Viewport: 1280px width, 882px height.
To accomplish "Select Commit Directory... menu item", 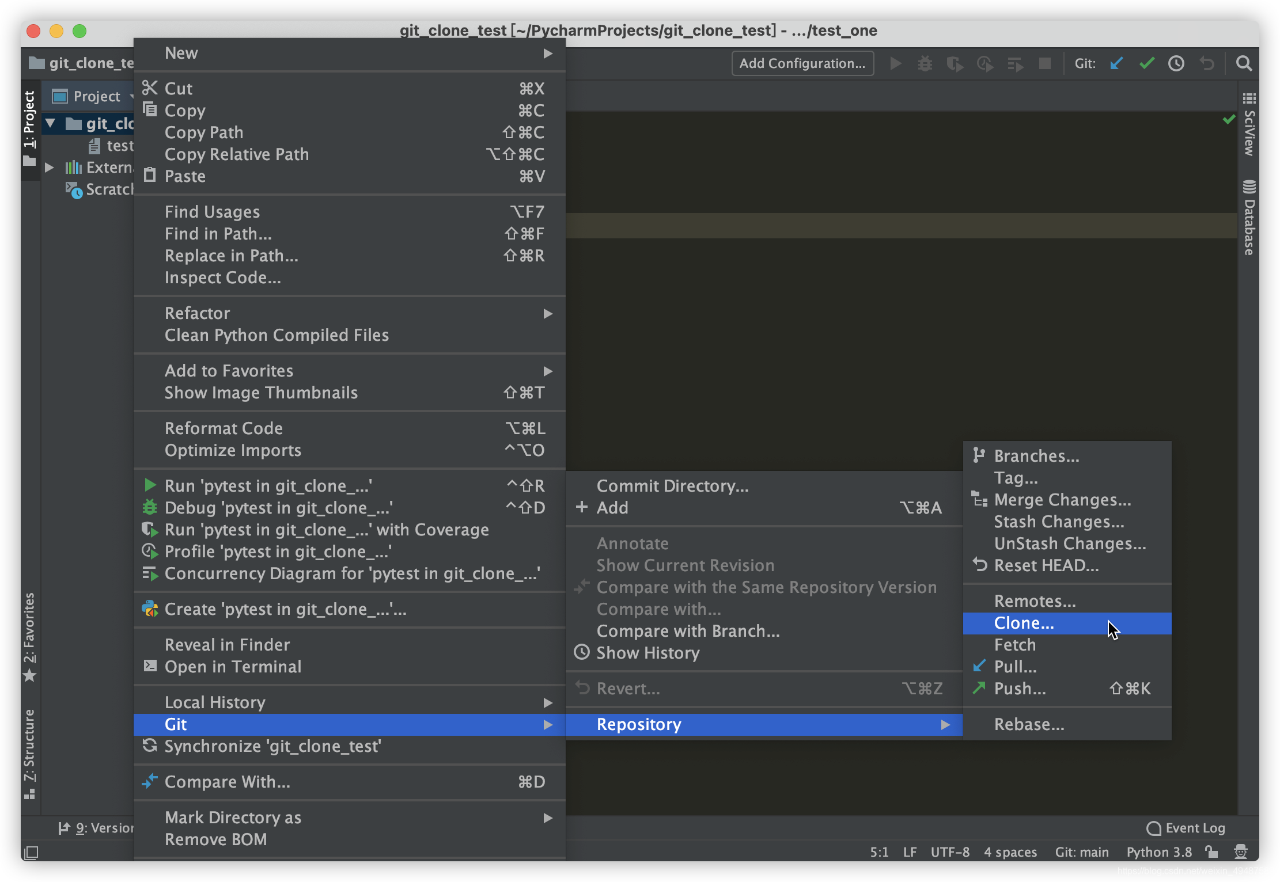I will (x=764, y=486).
